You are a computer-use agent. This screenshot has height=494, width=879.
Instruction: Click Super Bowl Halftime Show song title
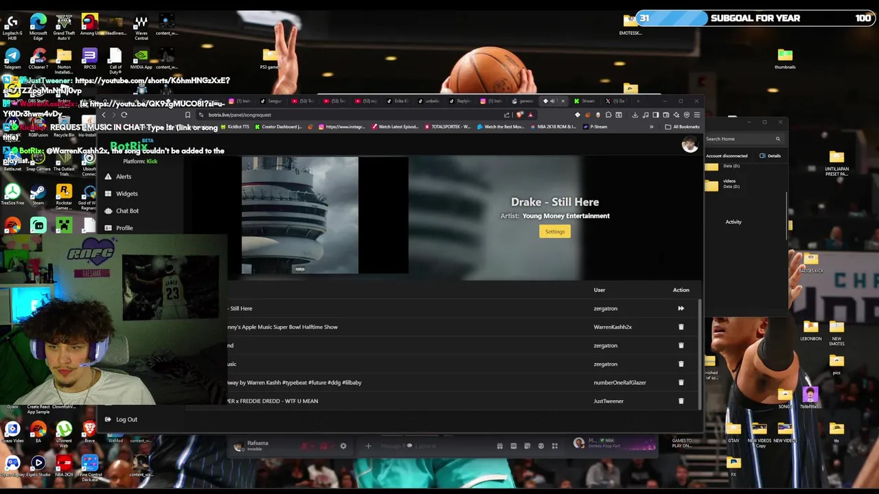click(283, 327)
